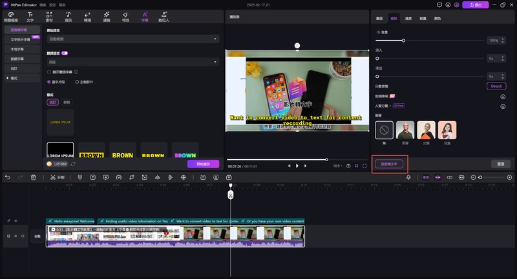Image resolution: width=517 pixels, height=279 pixels.
Task: Click the scissors Split (分割) tool
Action: point(57,177)
